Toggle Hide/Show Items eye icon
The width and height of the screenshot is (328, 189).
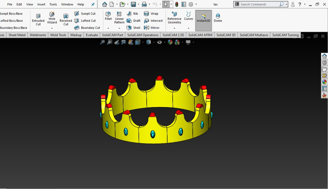point(160,42)
